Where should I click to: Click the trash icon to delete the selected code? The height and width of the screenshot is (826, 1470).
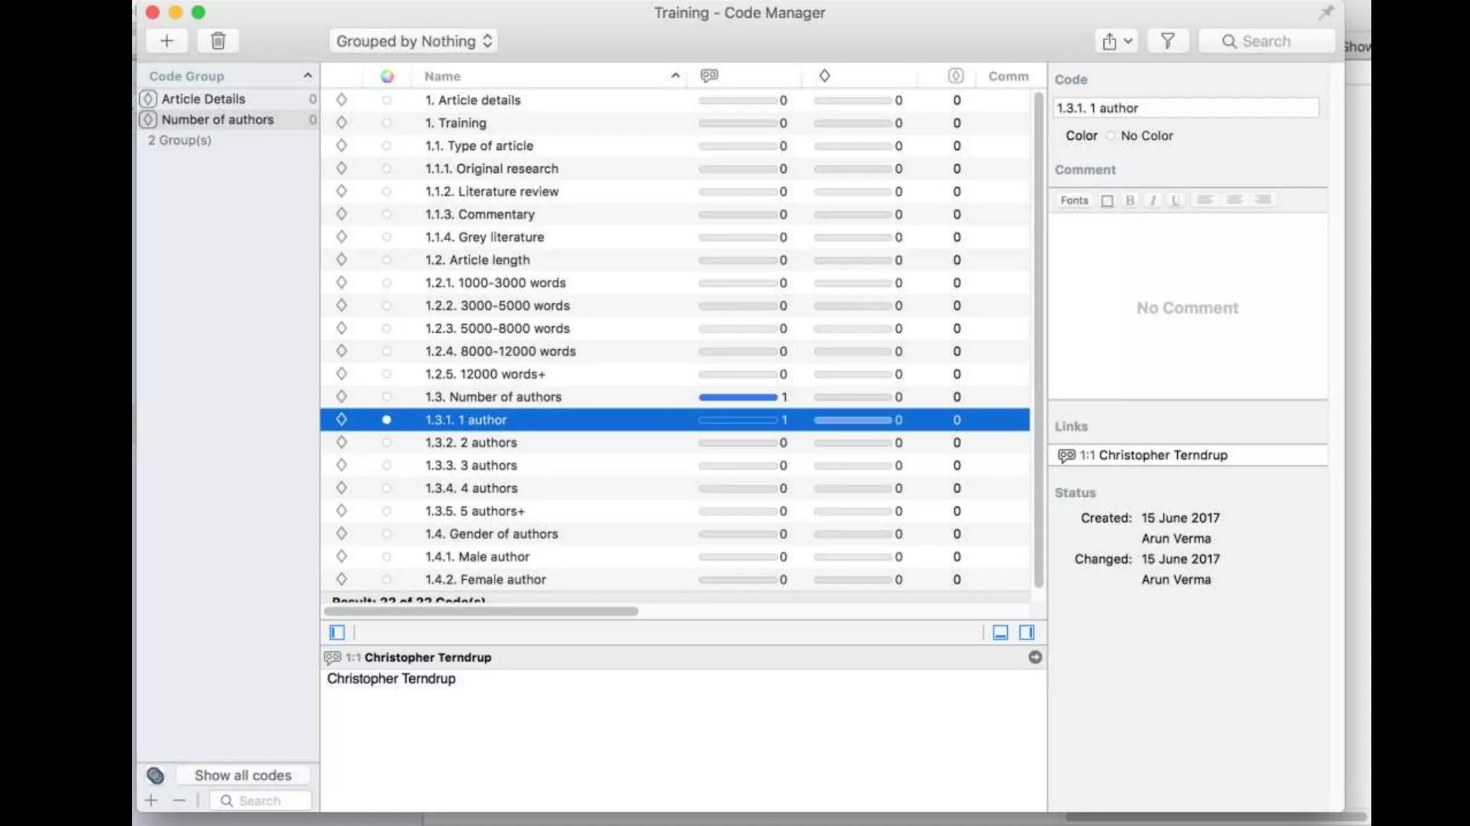point(218,41)
